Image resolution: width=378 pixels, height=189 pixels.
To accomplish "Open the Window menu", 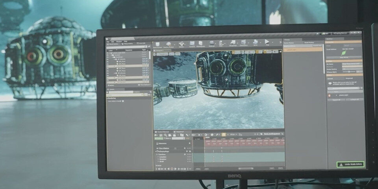I will (x=119, y=41).
